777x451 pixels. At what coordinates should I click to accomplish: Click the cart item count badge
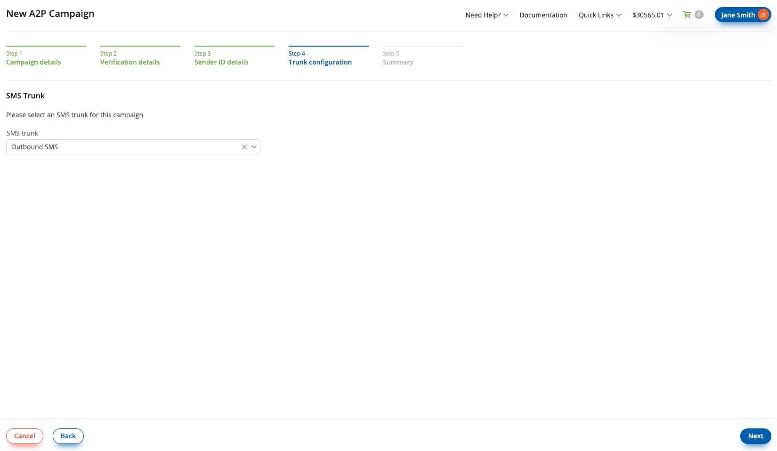click(x=699, y=15)
